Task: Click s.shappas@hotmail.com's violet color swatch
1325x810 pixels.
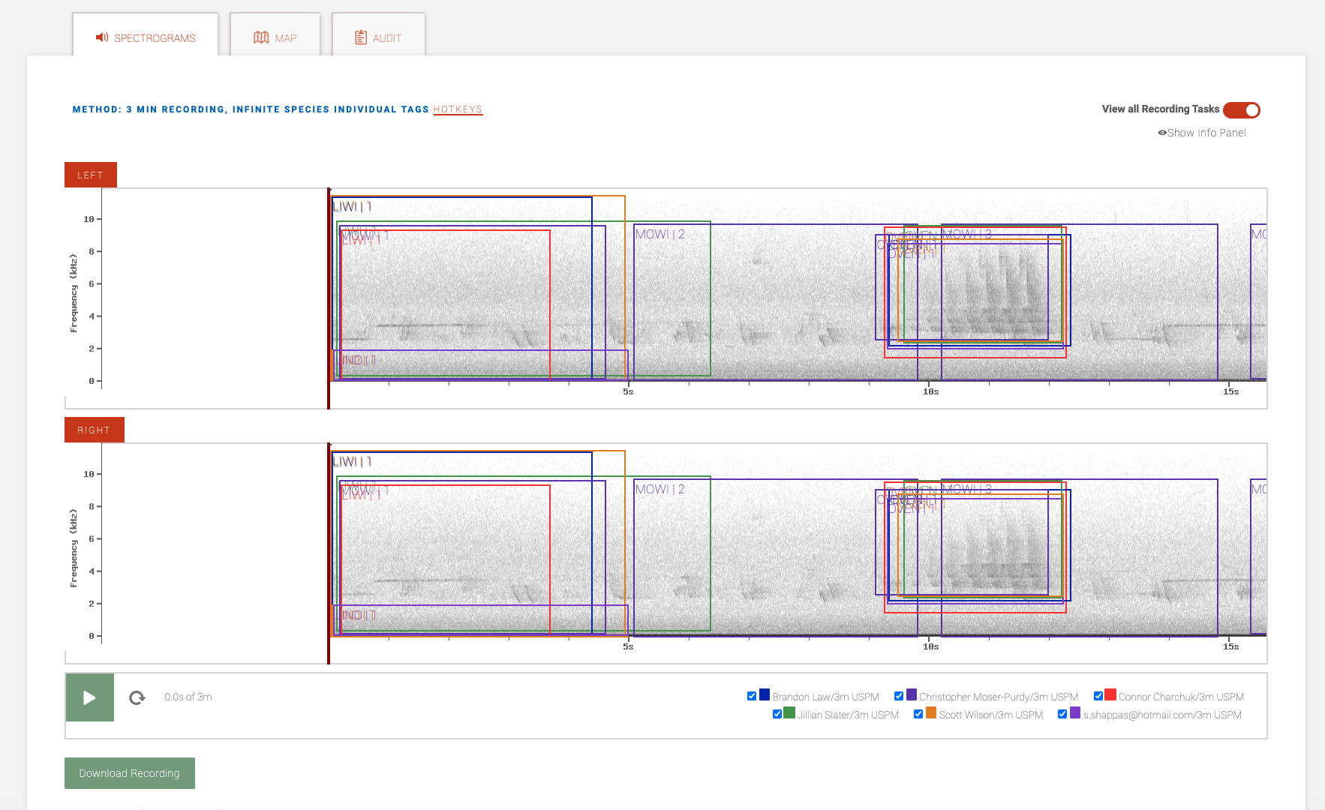Action: 1075,712
